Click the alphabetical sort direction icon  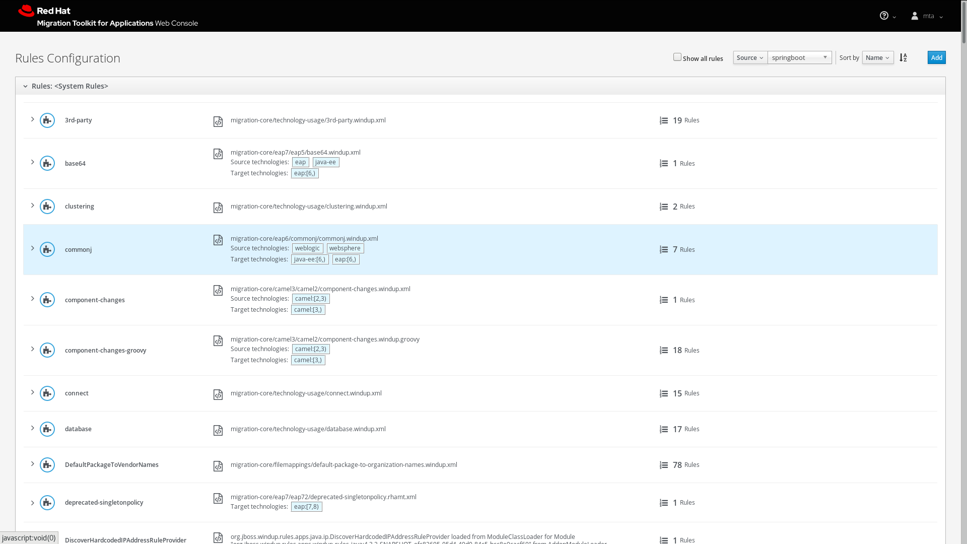coord(903,57)
